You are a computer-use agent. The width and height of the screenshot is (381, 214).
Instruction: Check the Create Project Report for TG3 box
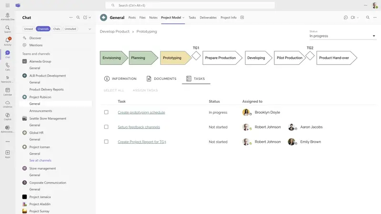(x=106, y=142)
